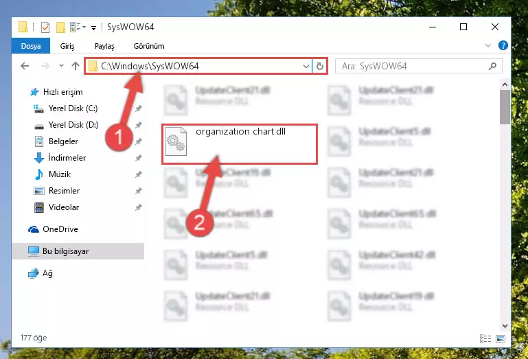The image size is (528, 359).
Task: Open the recent locations dropdown arrow
Action: coord(61,66)
